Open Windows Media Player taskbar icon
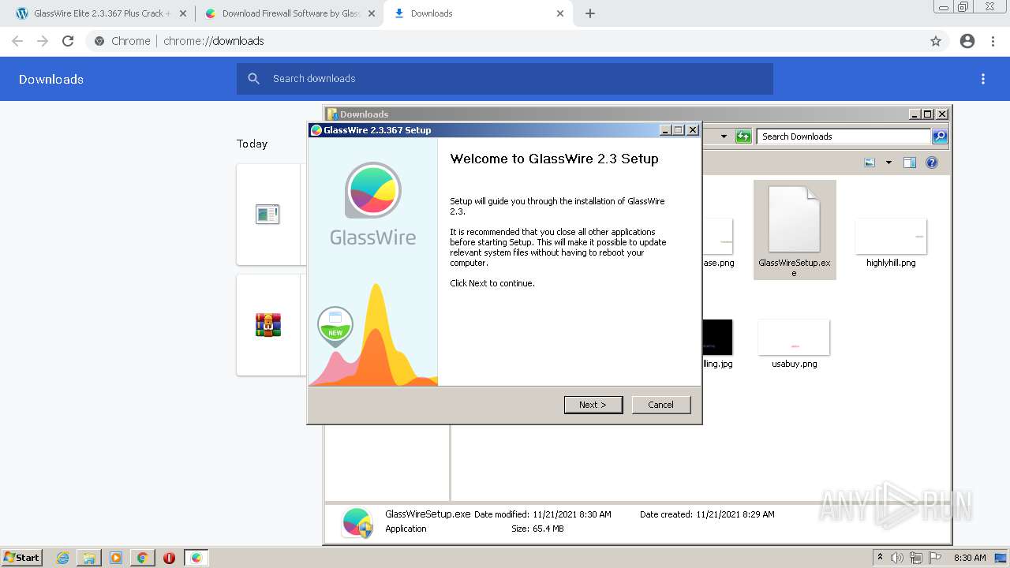 pos(116,558)
